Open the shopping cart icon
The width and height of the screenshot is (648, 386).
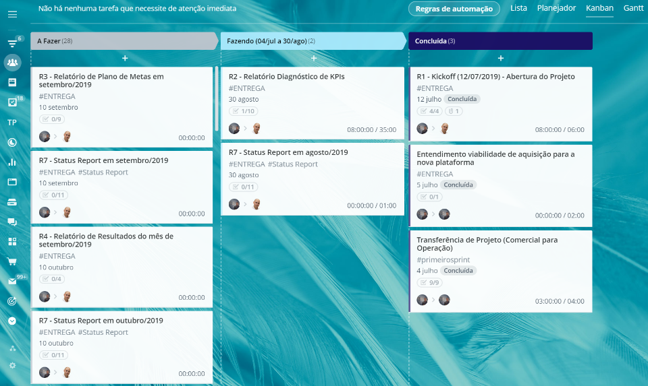click(12, 261)
